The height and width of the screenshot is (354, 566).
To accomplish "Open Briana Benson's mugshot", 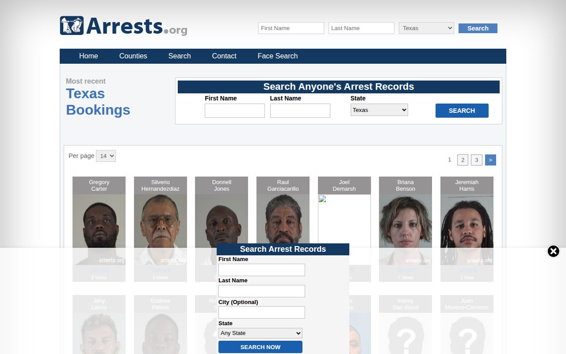I will coord(405,230).
